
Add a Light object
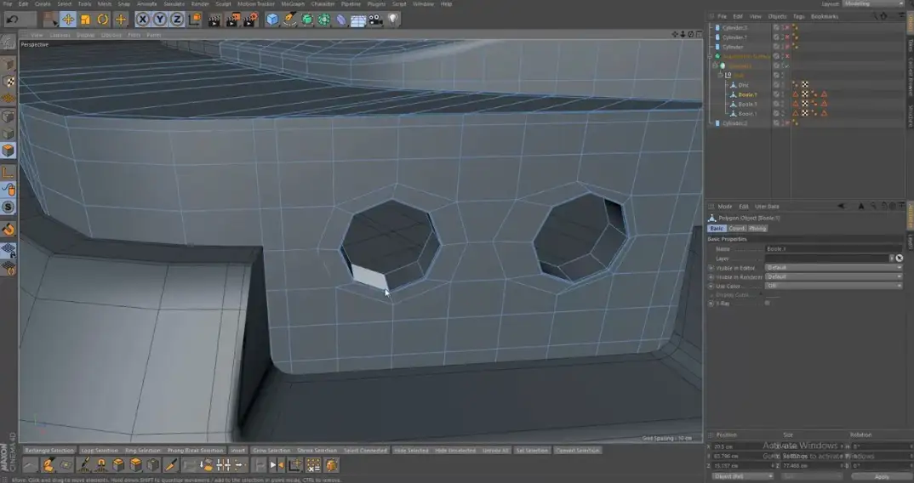point(393,20)
